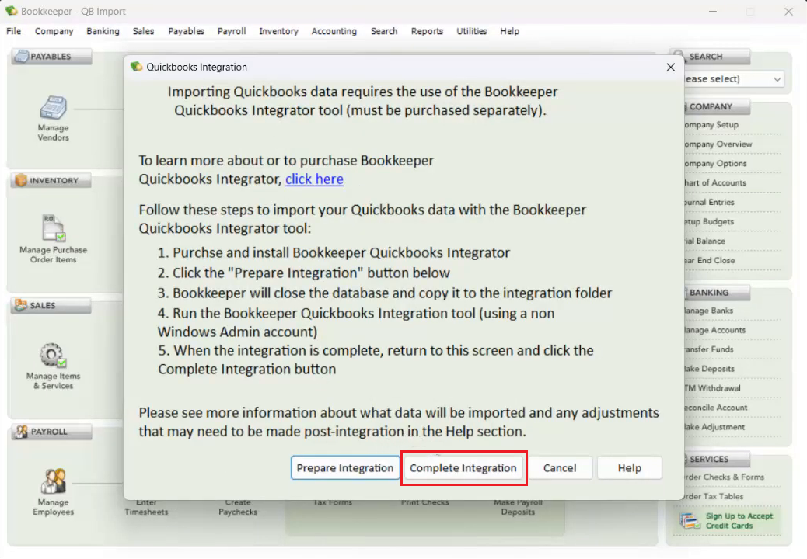The width and height of the screenshot is (807, 559).
Task: Click the Payables section header icon
Action: [22, 56]
